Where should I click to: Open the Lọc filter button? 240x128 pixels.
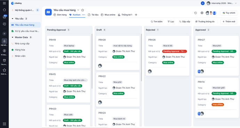point(171,21)
